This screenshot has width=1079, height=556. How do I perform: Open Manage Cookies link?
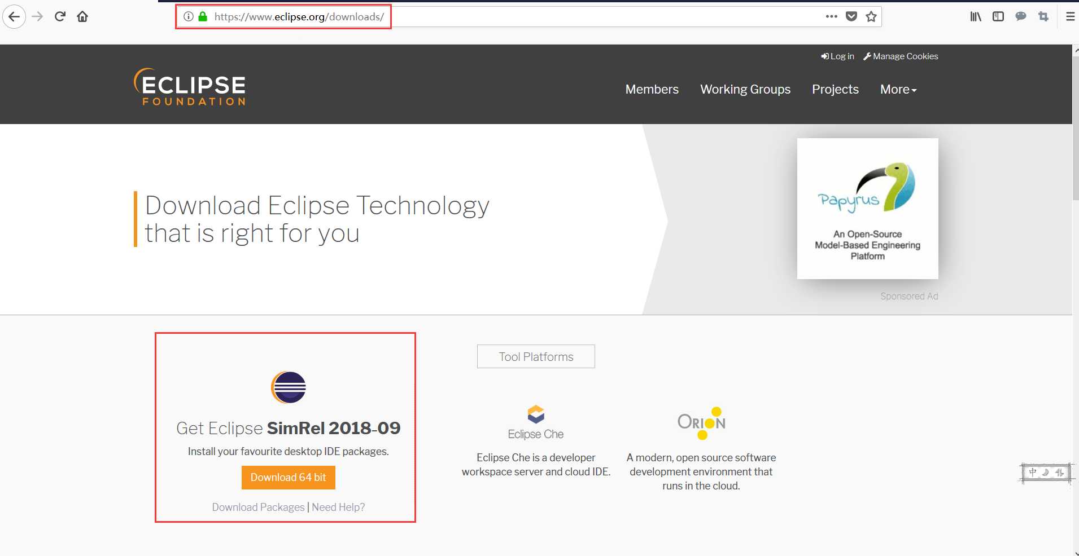(901, 56)
